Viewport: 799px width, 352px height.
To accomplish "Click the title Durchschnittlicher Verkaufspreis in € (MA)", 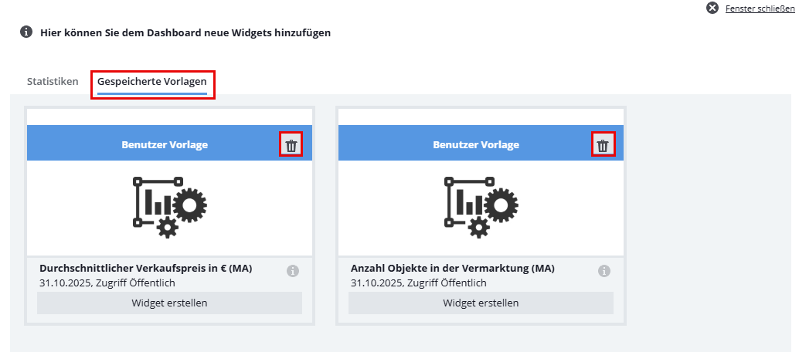I will click(x=146, y=269).
